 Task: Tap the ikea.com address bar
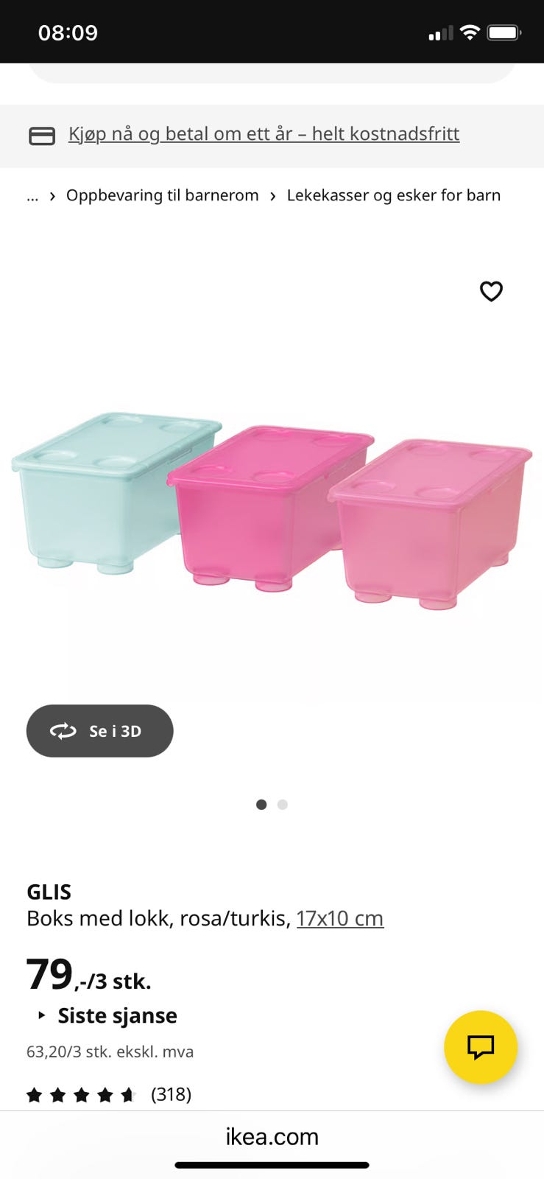point(272,1136)
